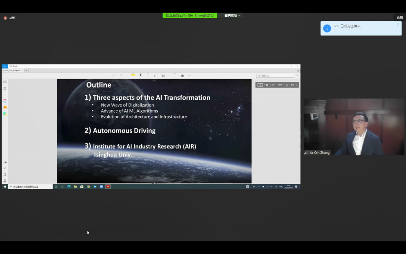Click the redo arrow in PDF toolbar
406x254 pixels.
pos(121,75)
